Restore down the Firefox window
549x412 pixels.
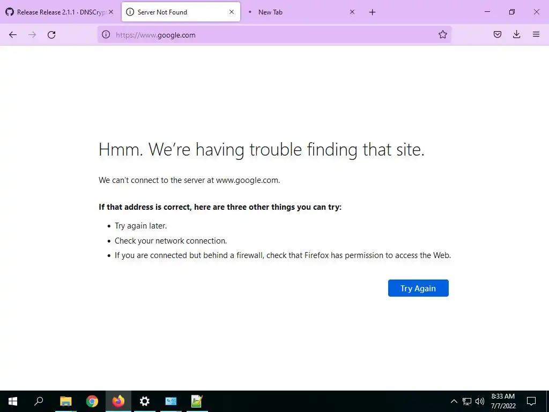point(512,12)
